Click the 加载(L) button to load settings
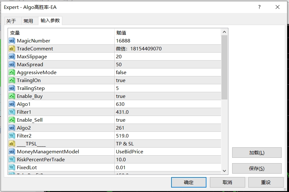Viewport: 289px width, 192px height. (257, 152)
